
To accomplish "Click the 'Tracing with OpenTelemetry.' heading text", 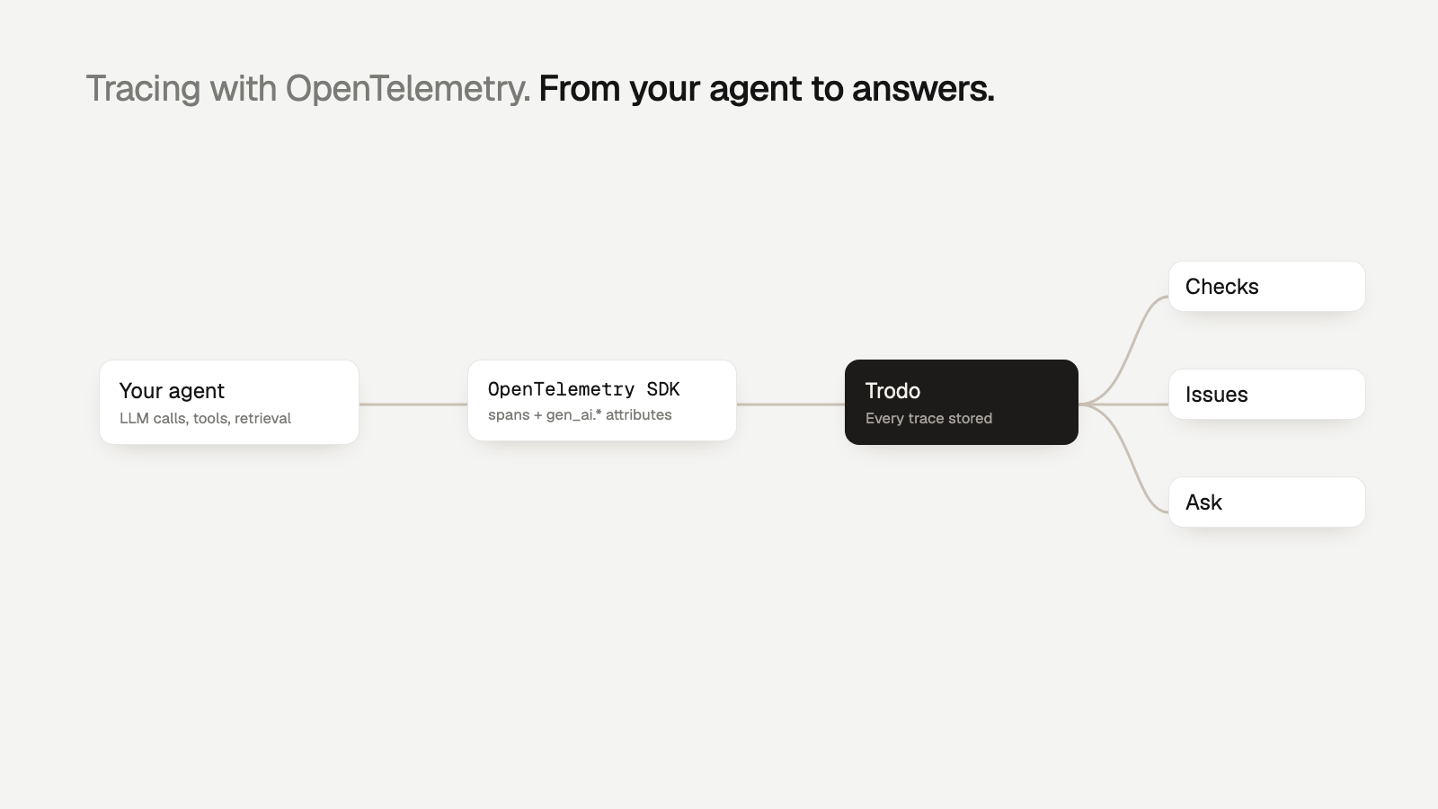I will 308,89.
